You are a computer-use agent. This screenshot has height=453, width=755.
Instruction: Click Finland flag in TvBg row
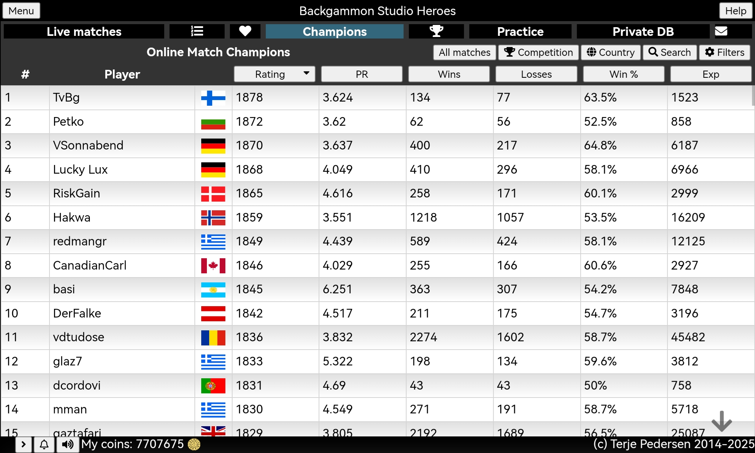[x=213, y=98]
